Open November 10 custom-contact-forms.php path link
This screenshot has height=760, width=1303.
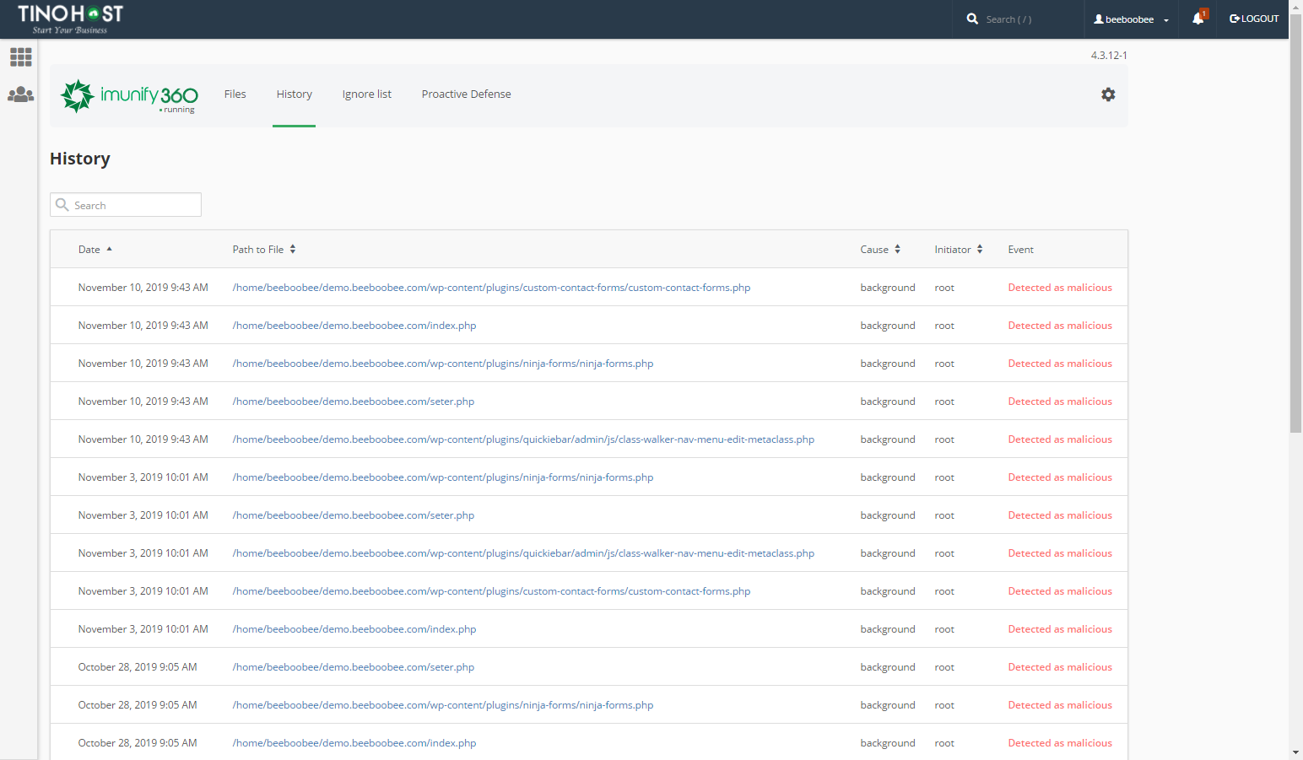point(491,288)
